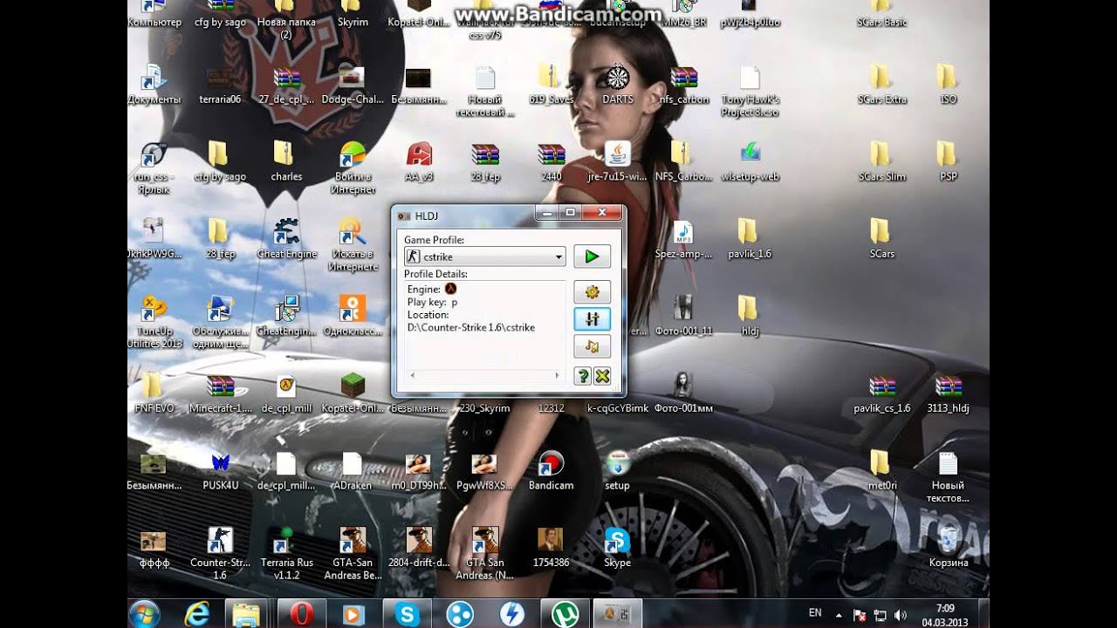The image size is (1117, 628).
Task: Select Counter-Str... 1.6 desktop shortcut
Action: (220, 553)
